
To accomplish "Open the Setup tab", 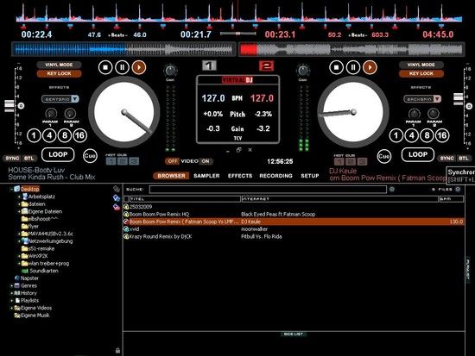I will click(309, 176).
